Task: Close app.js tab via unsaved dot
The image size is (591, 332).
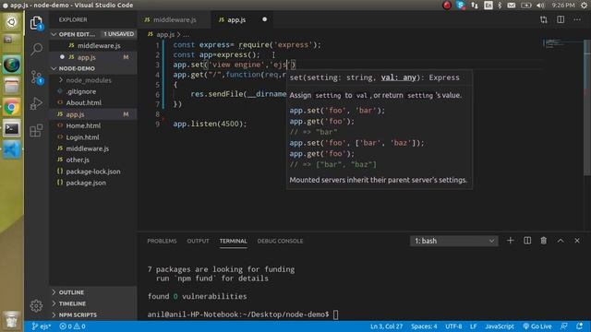Action: point(265,19)
